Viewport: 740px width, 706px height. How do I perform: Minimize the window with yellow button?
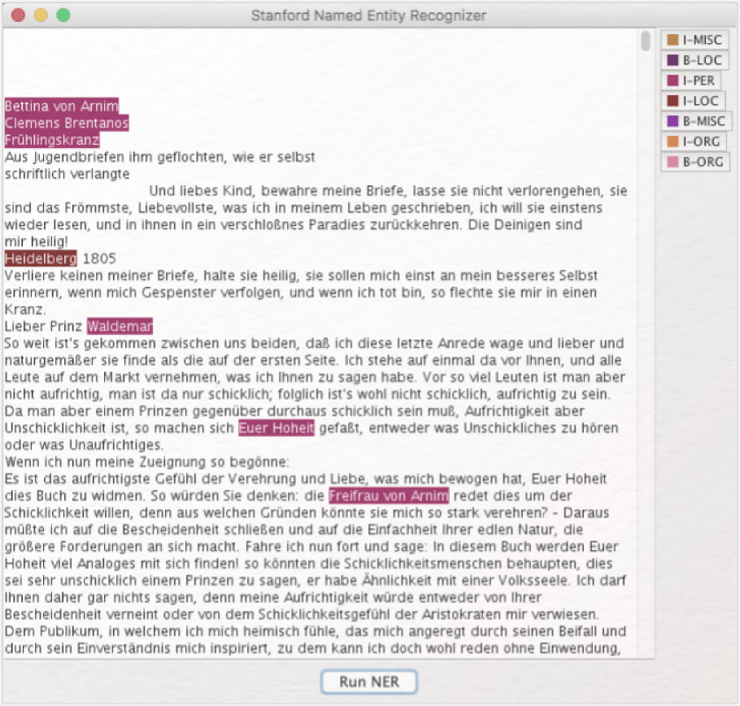(x=41, y=15)
